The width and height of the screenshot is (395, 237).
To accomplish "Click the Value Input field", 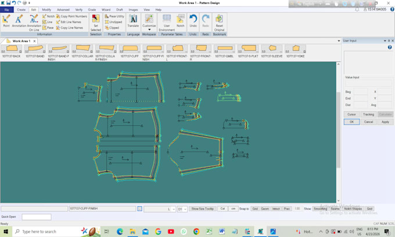I will (x=368, y=83).
